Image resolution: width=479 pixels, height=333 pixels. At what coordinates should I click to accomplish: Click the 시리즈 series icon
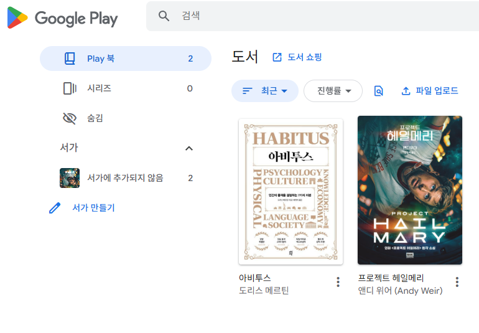[70, 88]
